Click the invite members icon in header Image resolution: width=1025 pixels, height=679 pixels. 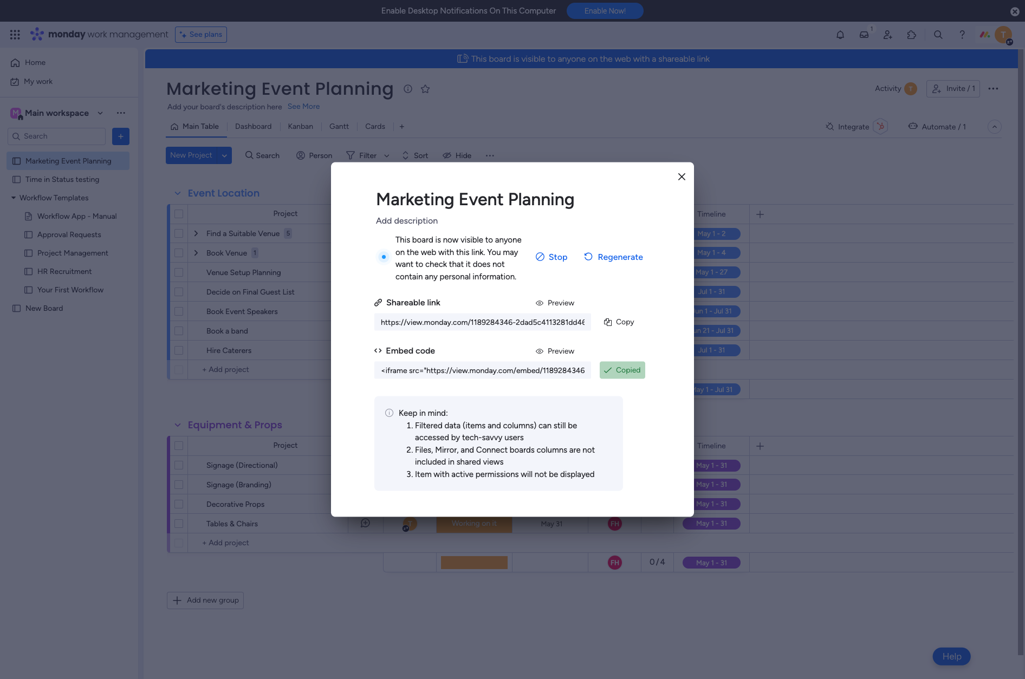(887, 35)
